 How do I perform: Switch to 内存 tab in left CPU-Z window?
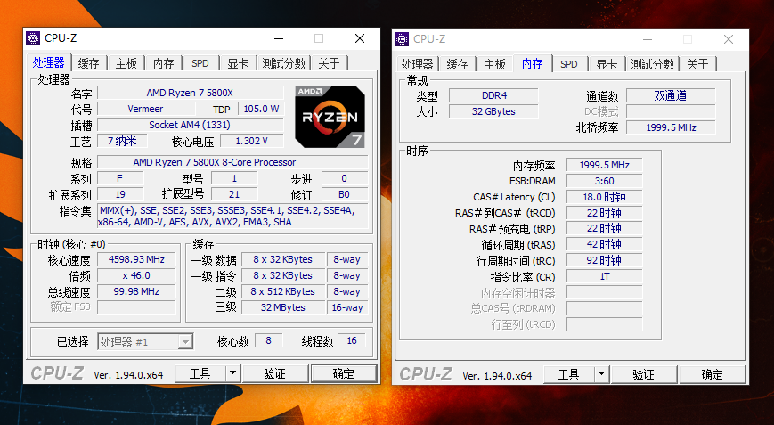(x=163, y=63)
